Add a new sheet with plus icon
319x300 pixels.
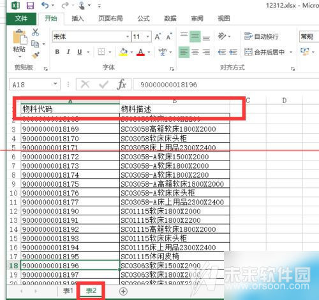(123, 291)
